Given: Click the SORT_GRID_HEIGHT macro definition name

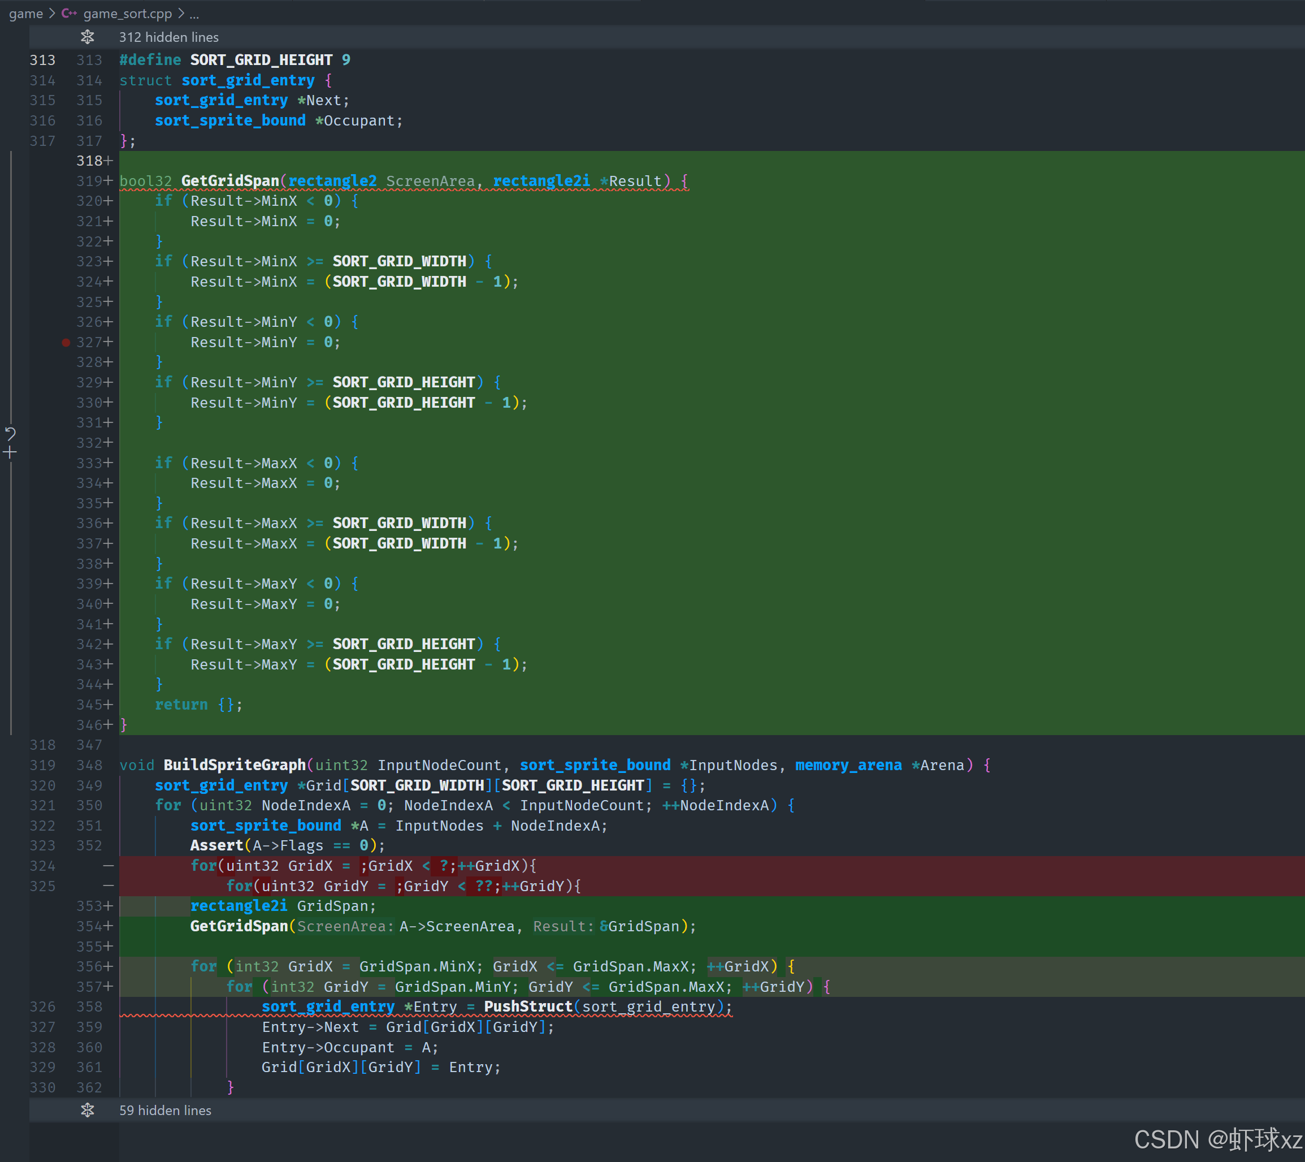Looking at the screenshot, I should pyautogui.click(x=261, y=60).
